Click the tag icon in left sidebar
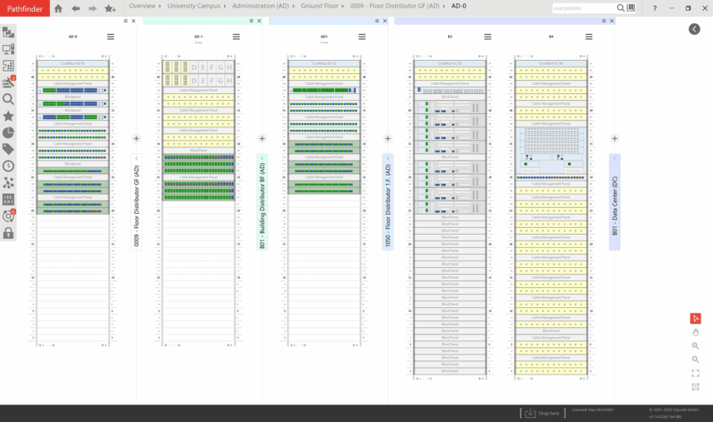This screenshot has width=713, height=422. tap(8, 149)
